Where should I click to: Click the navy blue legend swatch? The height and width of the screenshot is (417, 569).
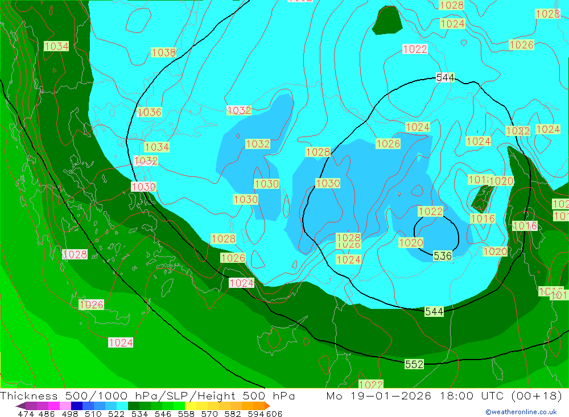point(77,406)
